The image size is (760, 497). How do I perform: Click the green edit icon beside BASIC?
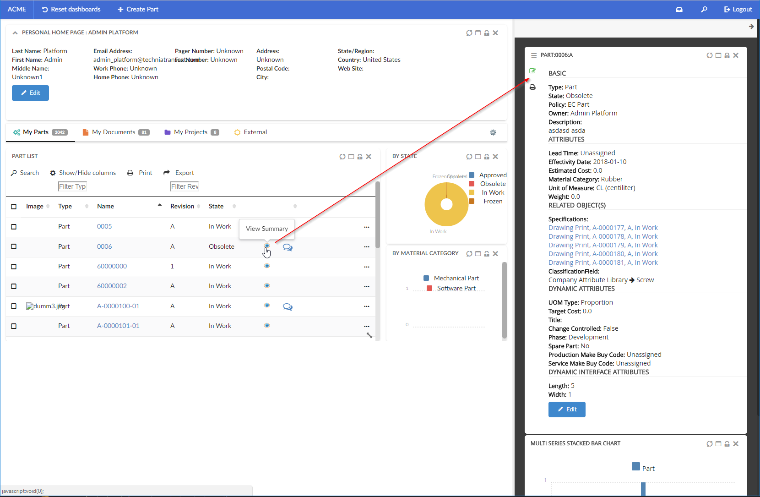click(532, 71)
